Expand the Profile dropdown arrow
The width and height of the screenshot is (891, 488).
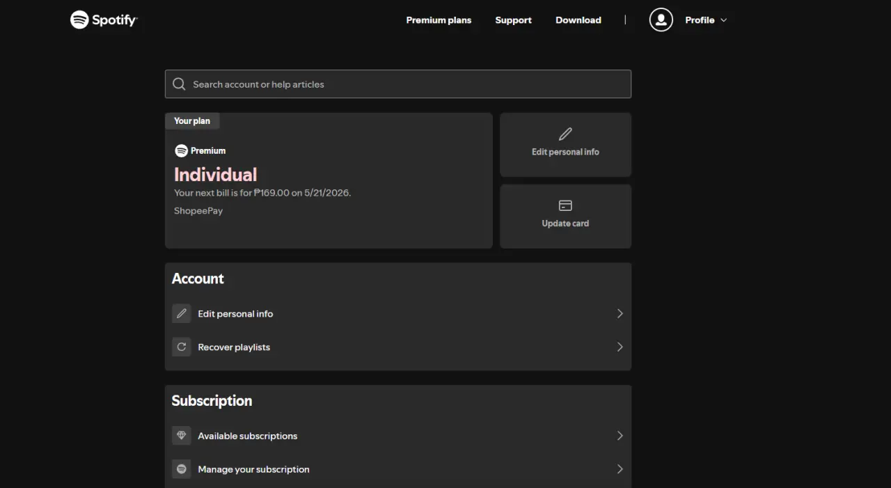(x=723, y=20)
